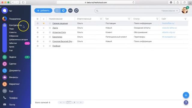Screen dimensions: 192x108
Task: Open the Chat icon in sidebar
Action: (x=4, y=10)
